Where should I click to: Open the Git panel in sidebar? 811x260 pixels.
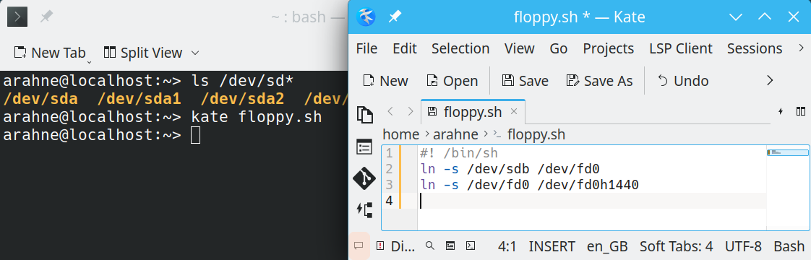(364, 178)
